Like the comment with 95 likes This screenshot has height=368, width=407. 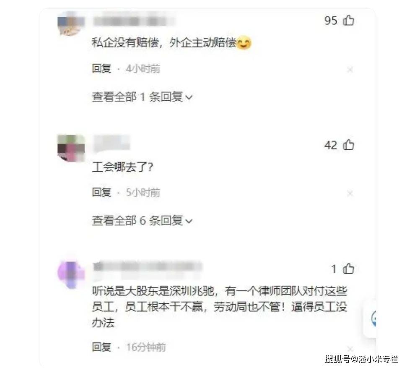[349, 20]
